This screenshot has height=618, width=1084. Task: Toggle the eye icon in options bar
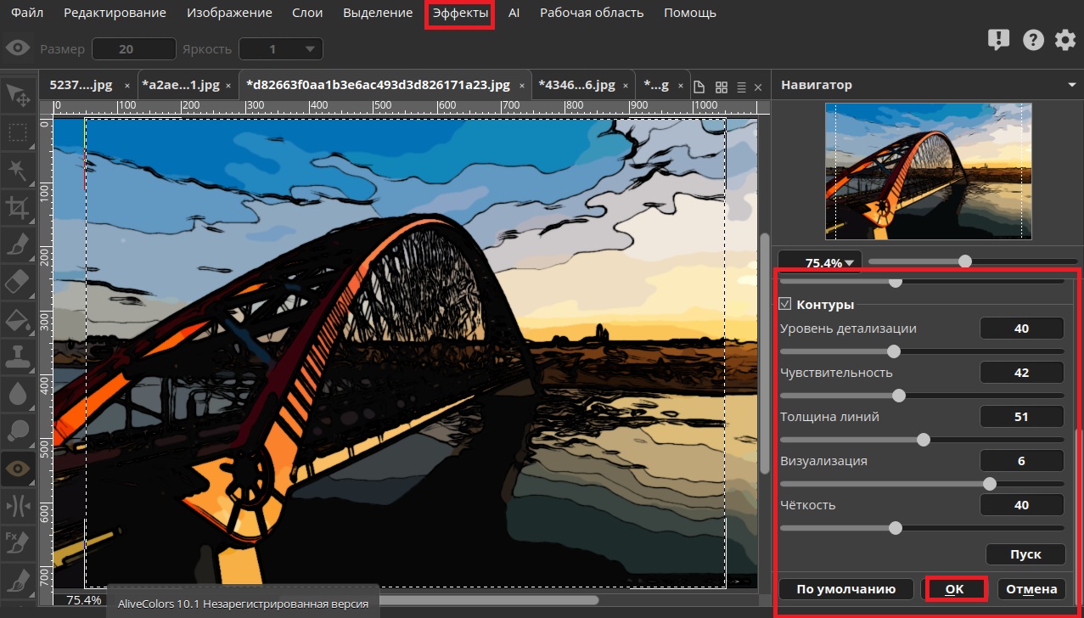(18, 49)
